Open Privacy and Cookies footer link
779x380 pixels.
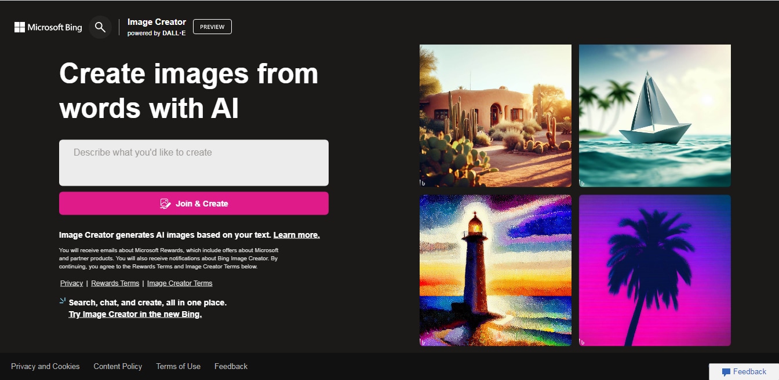[x=45, y=366]
